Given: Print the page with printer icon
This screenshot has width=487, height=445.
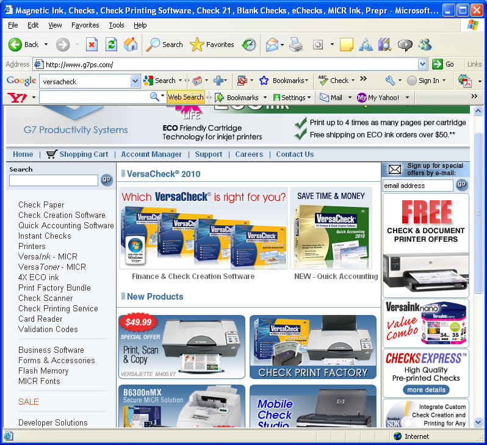Looking at the screenshot, I should [x=296, y=45].
